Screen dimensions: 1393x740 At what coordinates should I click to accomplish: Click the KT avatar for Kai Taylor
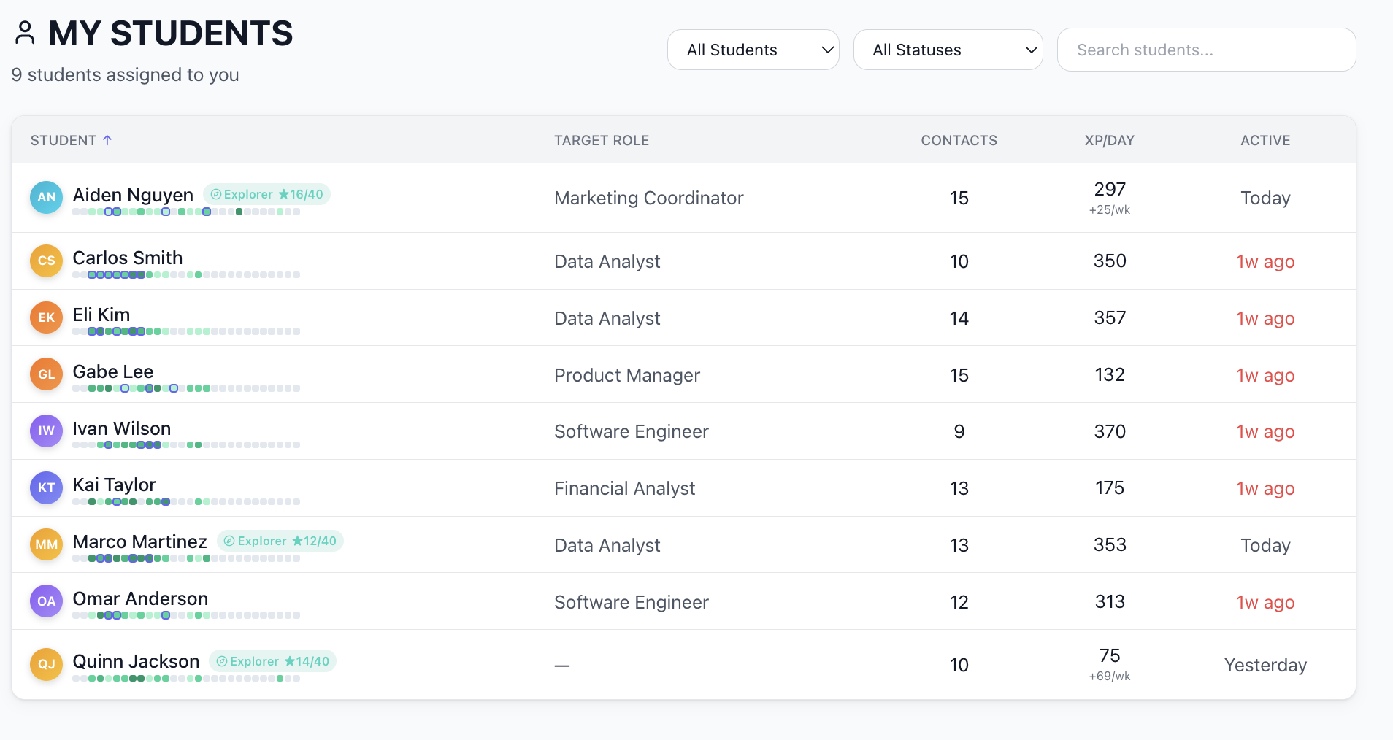click(x=46, y=487)
